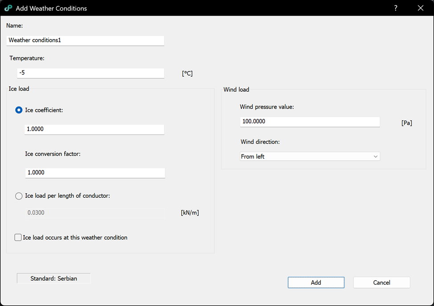Click the Ice coefficient label text
The image size is (434, 306).
[44, 110]
